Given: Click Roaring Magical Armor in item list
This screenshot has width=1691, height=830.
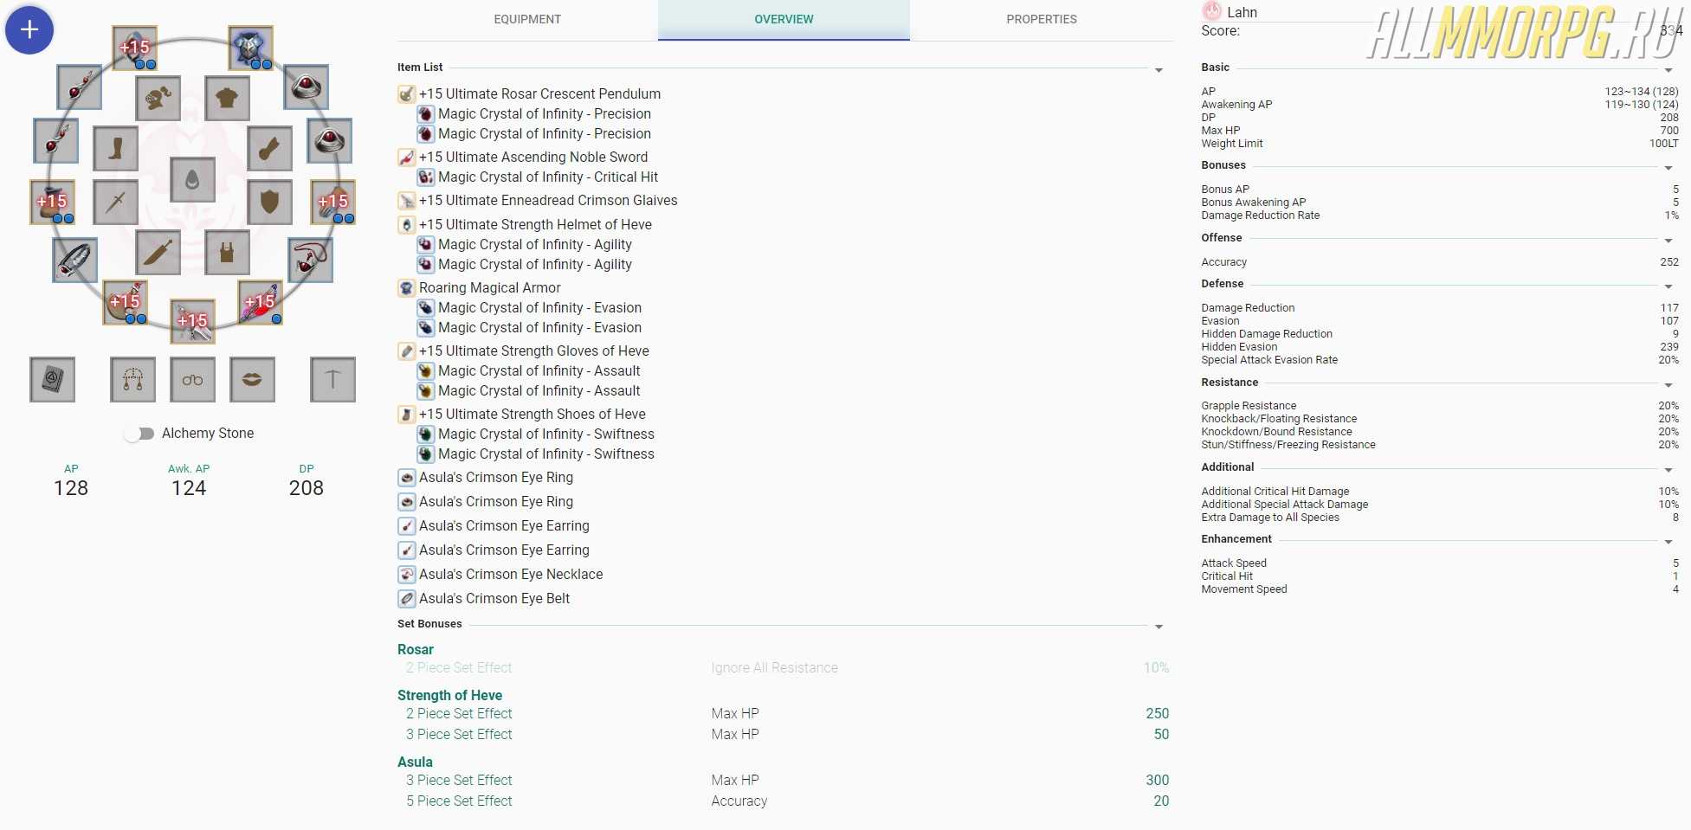Looking at the screenshot, I should tap(490, 287).
